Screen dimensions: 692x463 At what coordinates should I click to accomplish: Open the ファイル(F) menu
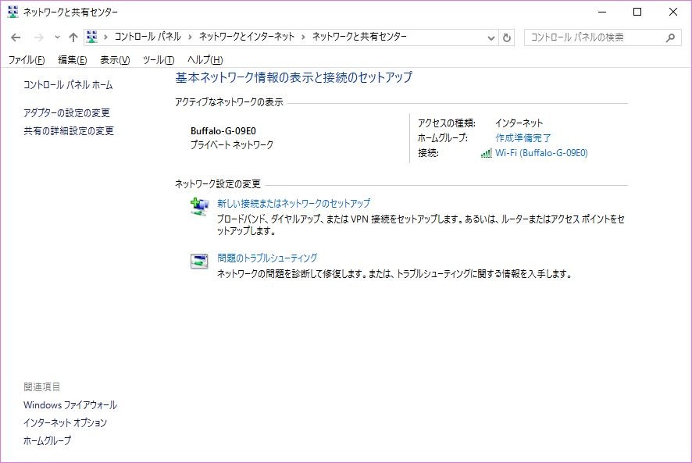click(x=26, y=60)
